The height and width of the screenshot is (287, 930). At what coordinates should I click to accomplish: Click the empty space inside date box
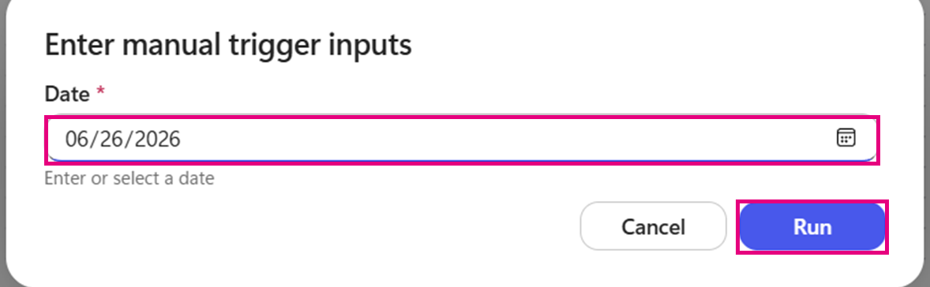point(504,140)
